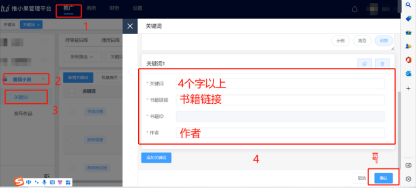Switch to the 商务 top menu
Screen dimensions: 416x188
pos(91,8)
